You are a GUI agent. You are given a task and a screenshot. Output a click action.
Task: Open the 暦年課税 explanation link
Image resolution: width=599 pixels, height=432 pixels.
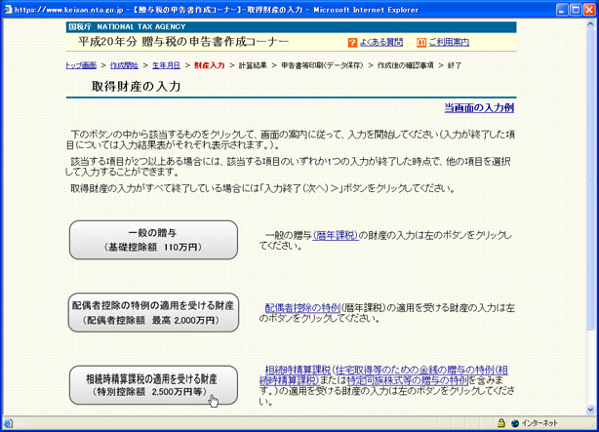pyautogui.click(x=337, y=235)
